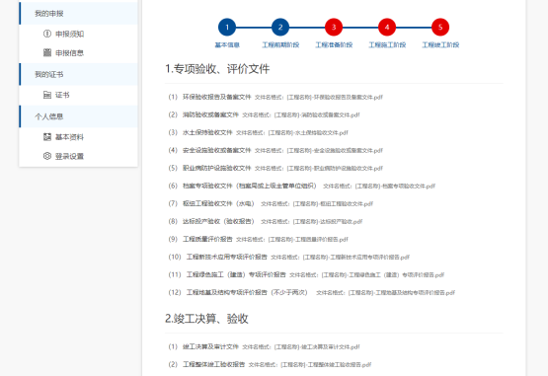Screen dimensions: 548x376
Task: Click heading 2.竣工决算、验收
Action: pyautogui.click(x=206, y=319)
